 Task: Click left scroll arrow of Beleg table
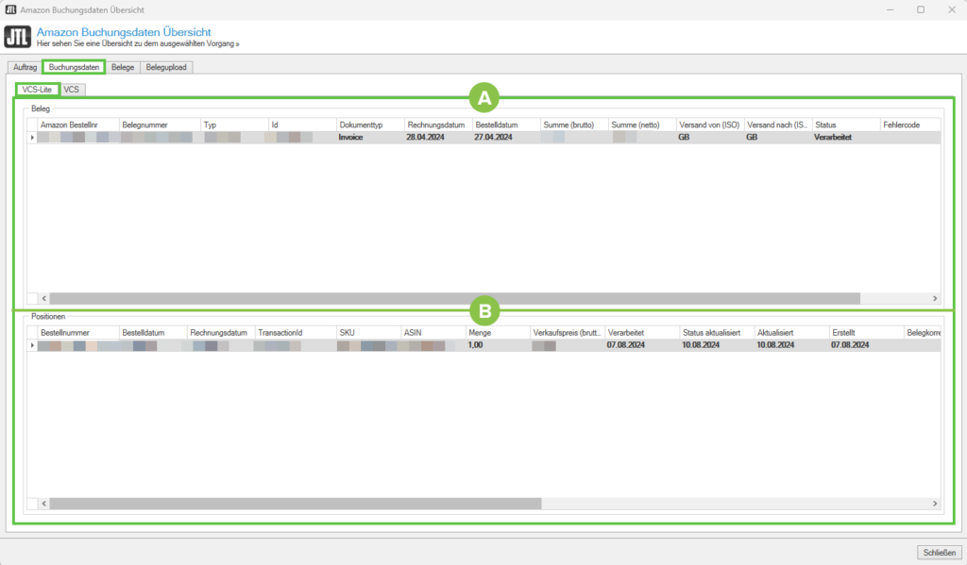42,297
